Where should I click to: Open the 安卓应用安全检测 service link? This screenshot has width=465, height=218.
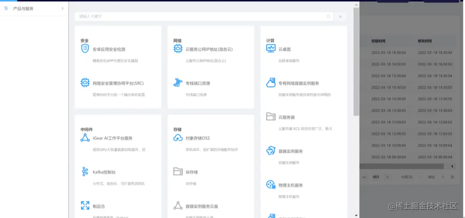click(109, 49)
